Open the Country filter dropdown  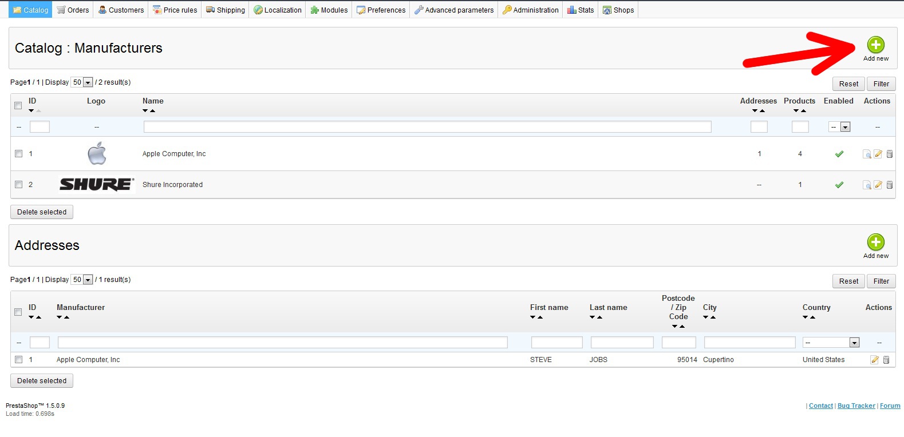point(831,343)
